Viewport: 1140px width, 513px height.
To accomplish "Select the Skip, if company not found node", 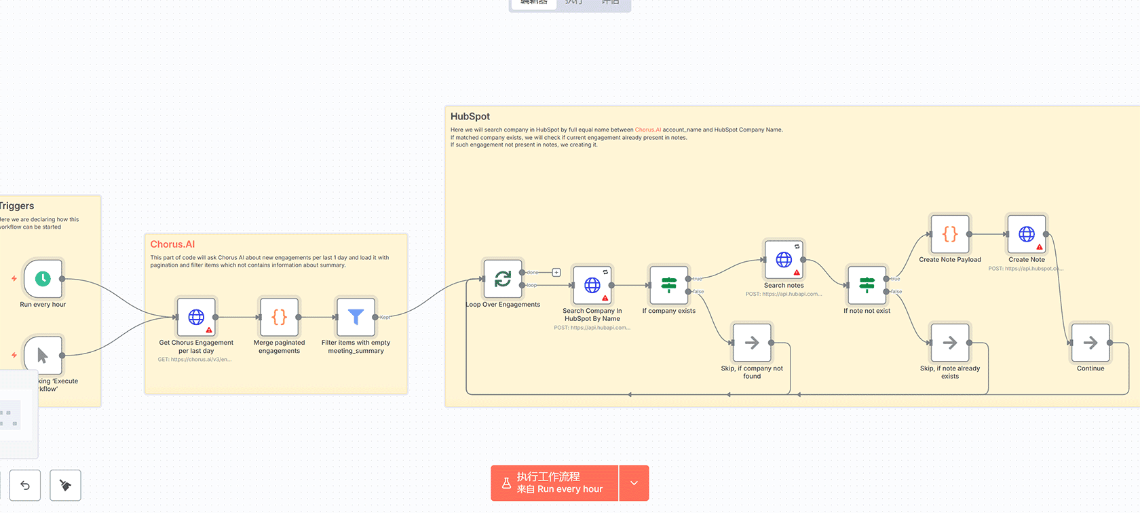I will pos(752,343).
